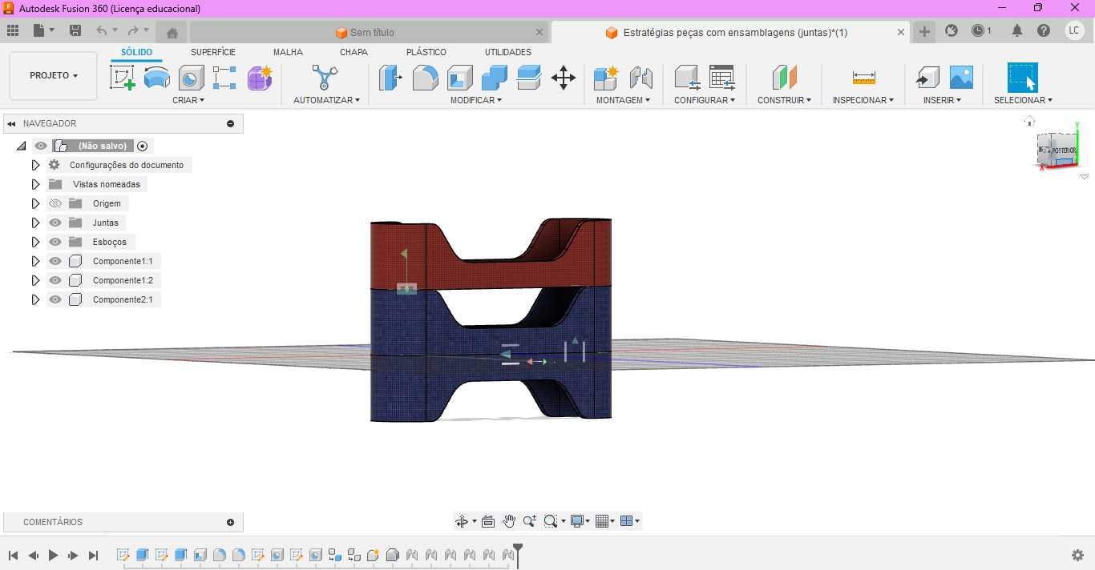The image size is (1095, 570).
Task: Click the purple box create icon
Action: [259, 78]
